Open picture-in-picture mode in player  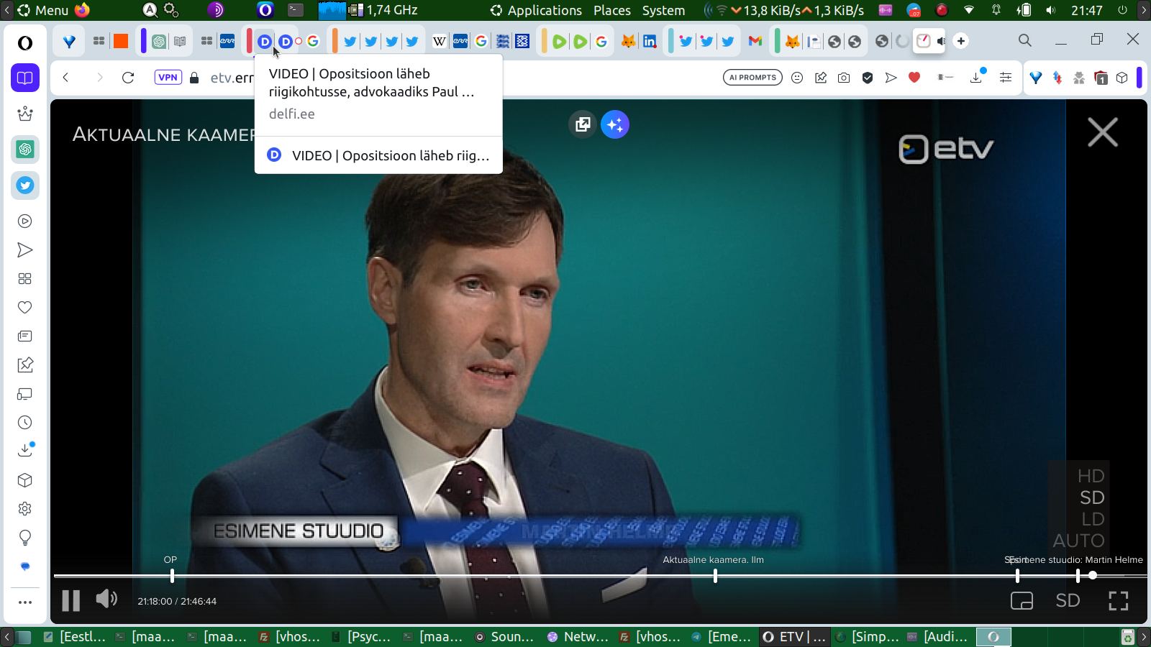tap(1022, 601)
